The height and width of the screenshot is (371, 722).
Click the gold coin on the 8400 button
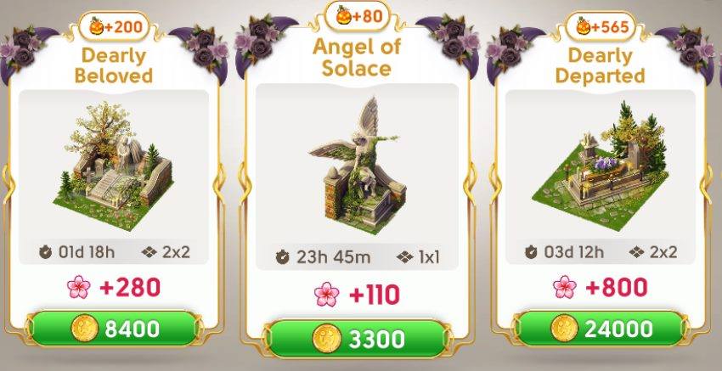(x=85, y=329)
